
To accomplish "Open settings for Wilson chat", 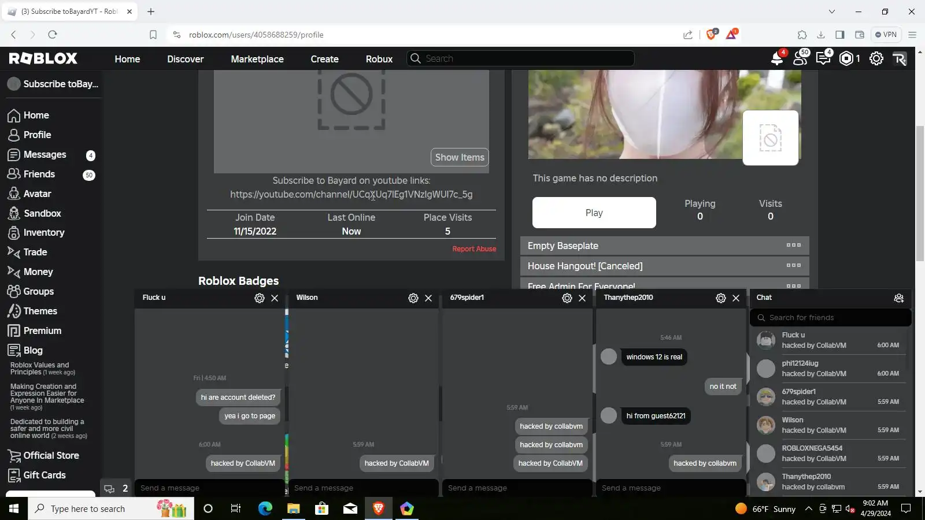I will click(413, 298).
